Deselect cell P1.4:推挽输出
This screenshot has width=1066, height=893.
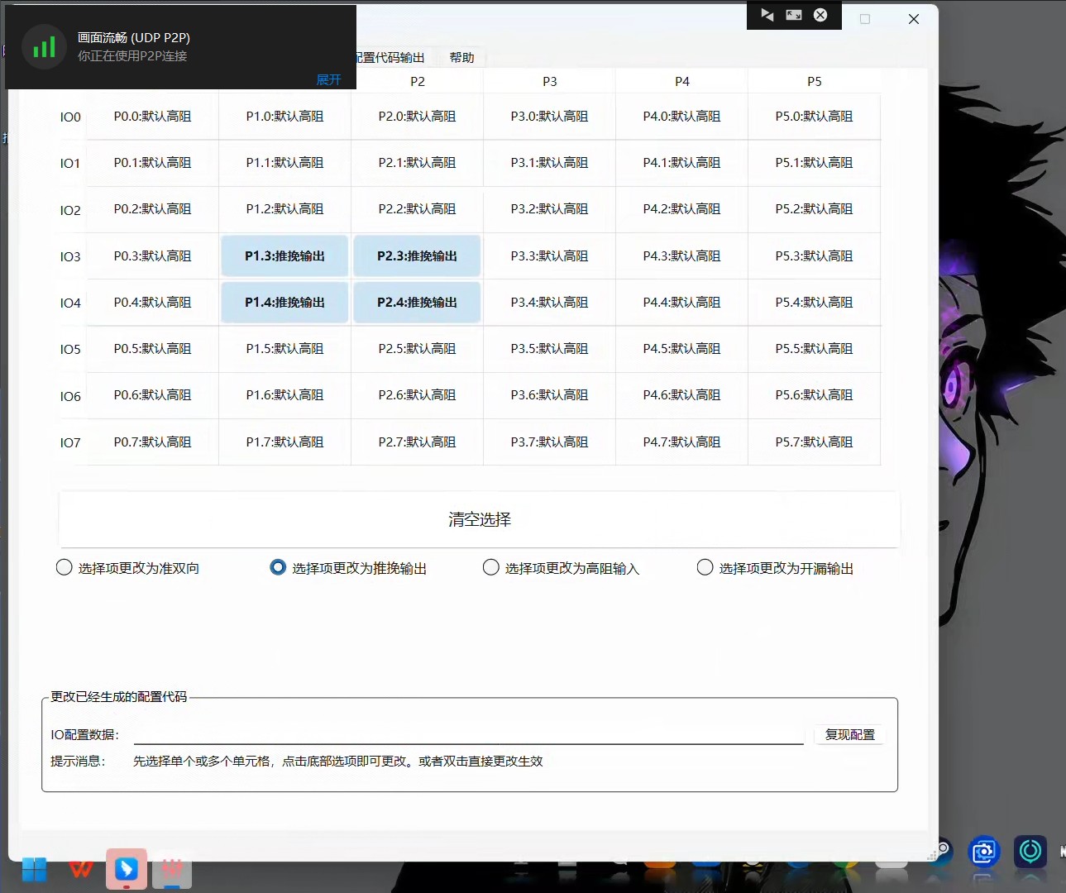(x=284, y=303)
